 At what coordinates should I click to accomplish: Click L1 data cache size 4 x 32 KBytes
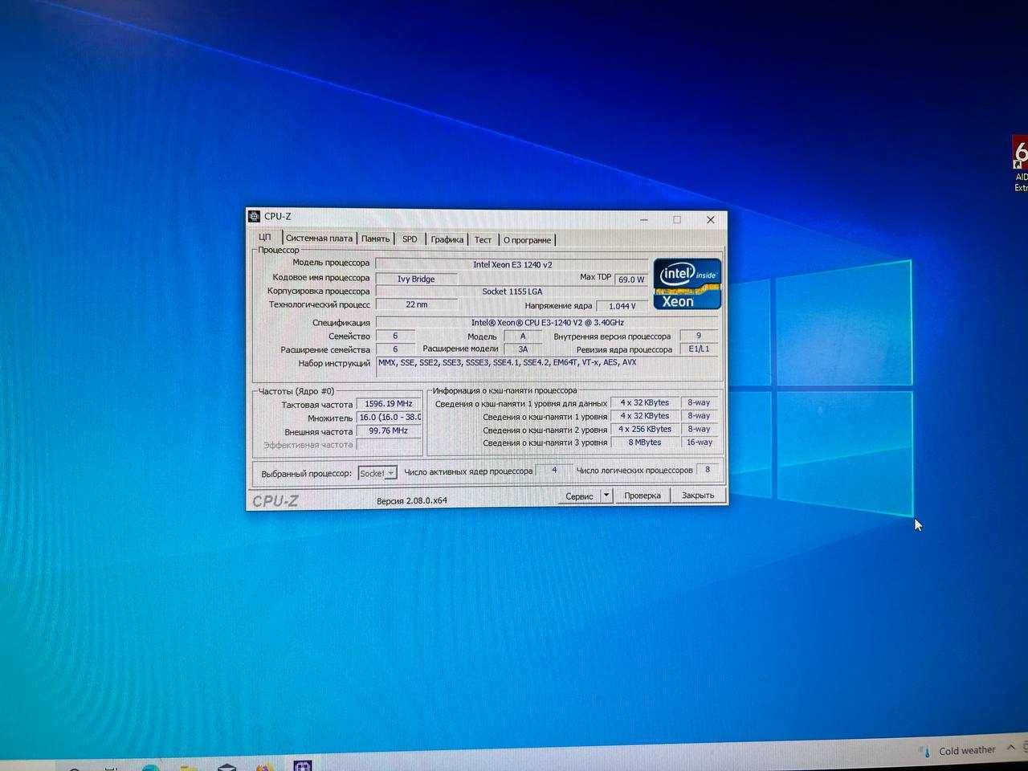(x=644, y=402)
